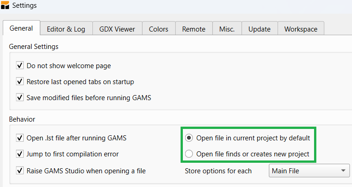Toggle Open .lst file after running GAMS
This screenshot has width=352, height=187.
pos(20,138)
